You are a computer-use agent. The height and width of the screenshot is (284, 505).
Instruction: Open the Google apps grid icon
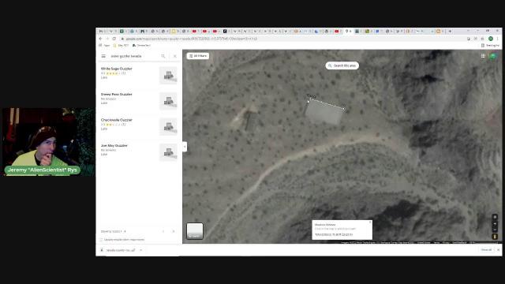[483, 56]
